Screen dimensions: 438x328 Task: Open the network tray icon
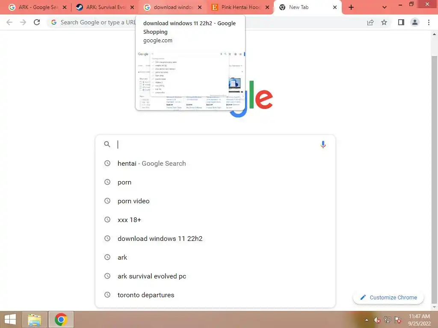click(x=388, y=320)
